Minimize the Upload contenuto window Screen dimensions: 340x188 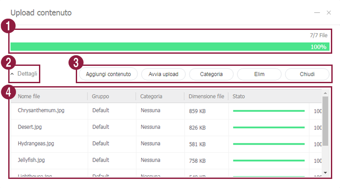tap(317, 13)
